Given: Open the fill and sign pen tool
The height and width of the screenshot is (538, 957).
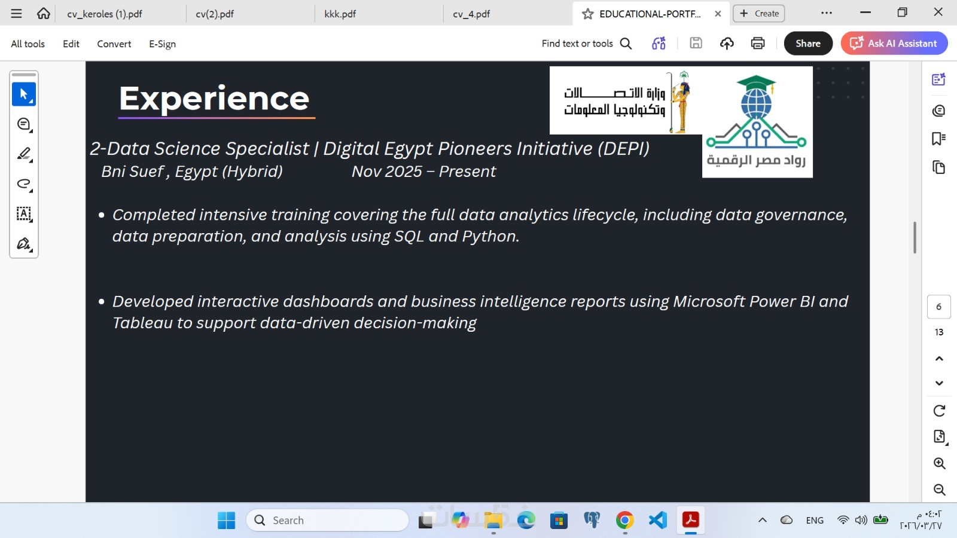Looking at the screenshot, I should pos(24,244).
